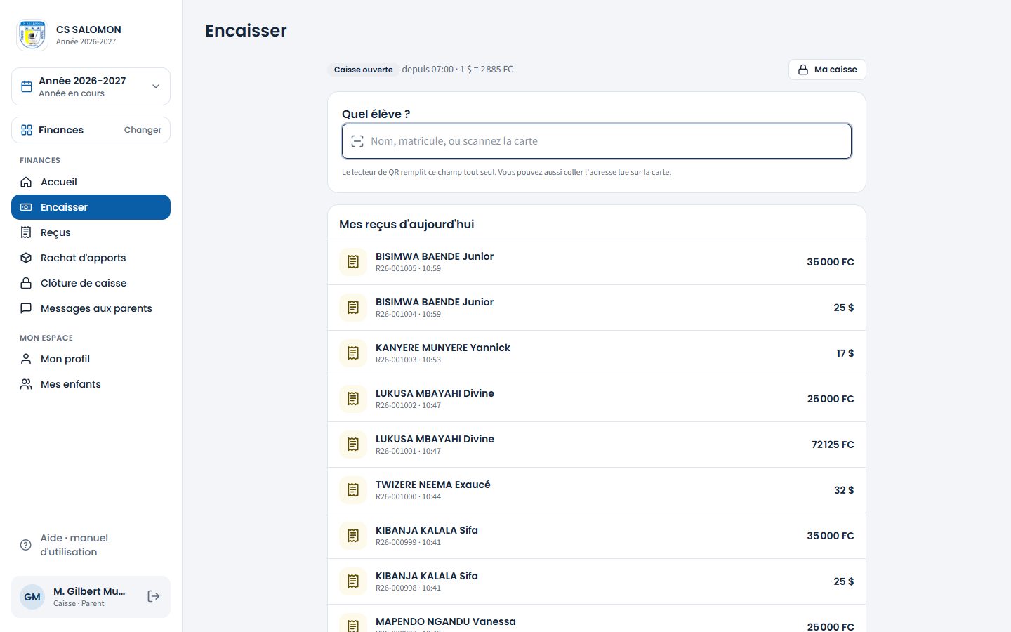The height and width of the screenshot is (632, 1011).
Task: Click the Caisse ouverte status badge
Action: click(x=363, y=70)
